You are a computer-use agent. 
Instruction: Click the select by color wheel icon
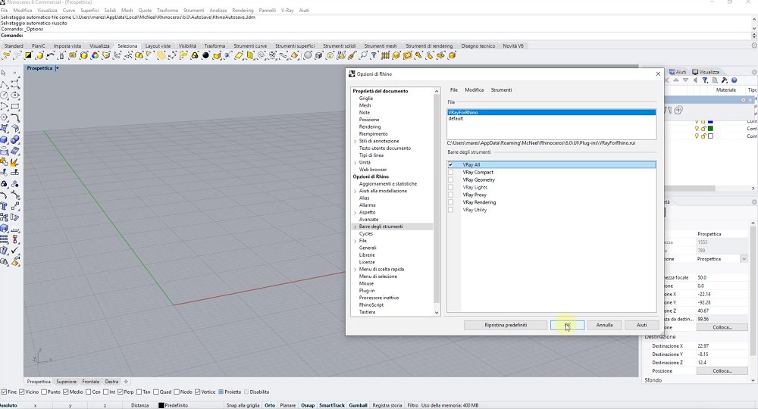(x=96, y=55)
